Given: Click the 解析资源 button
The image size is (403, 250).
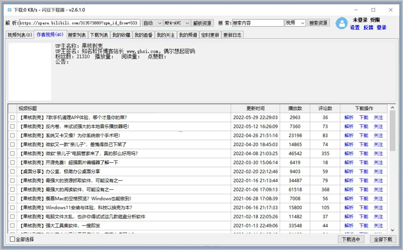Looking at the screenshot, I should [203, 23].
